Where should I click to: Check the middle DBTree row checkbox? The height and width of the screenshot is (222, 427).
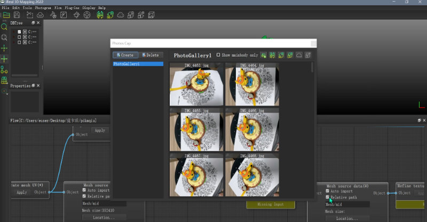19,37
